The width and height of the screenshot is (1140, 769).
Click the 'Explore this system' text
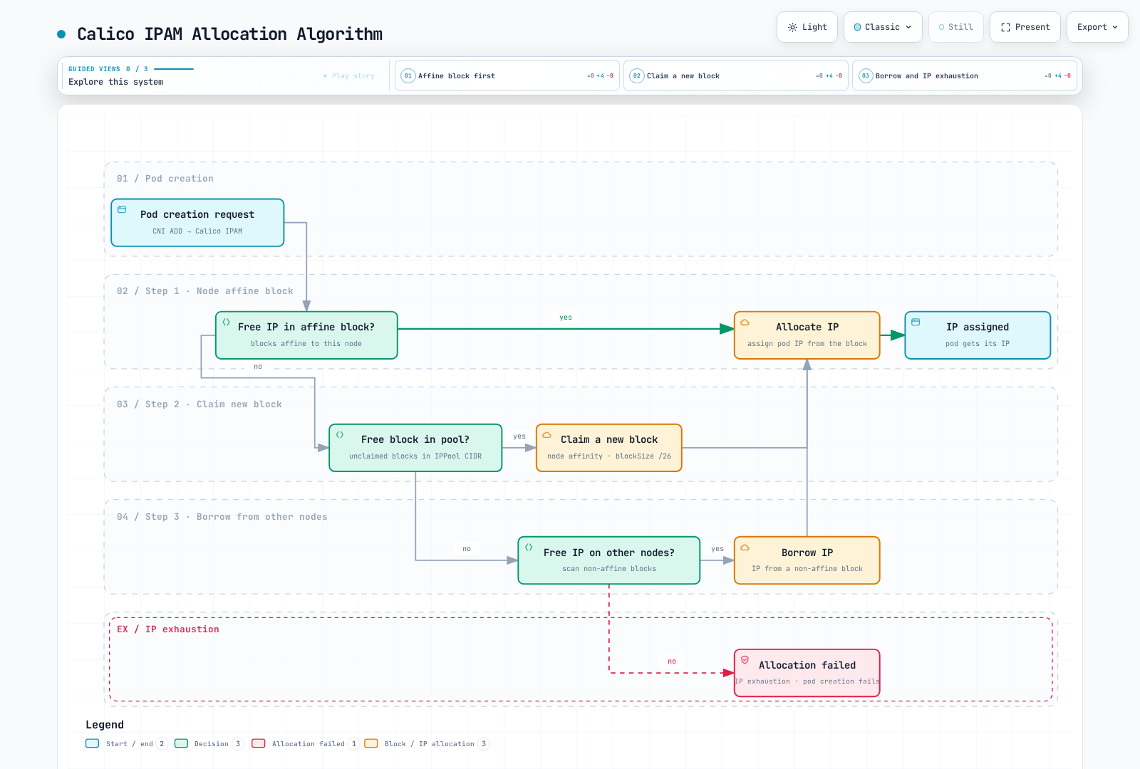click(x=116, y=82)
